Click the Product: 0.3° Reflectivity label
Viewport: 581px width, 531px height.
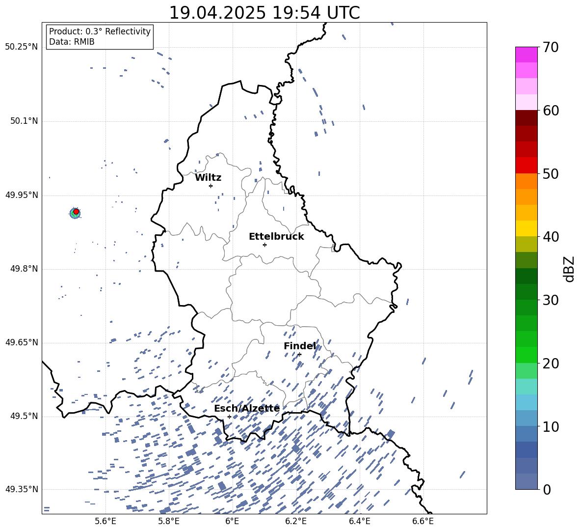pyautogui.click(x=100, y=31)
